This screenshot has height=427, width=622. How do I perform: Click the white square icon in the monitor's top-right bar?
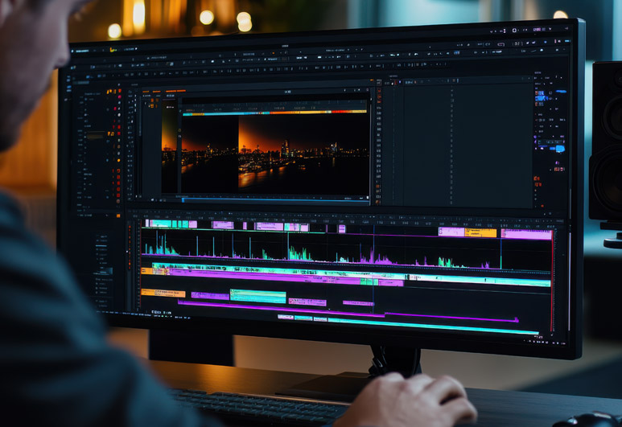(514, 30)
